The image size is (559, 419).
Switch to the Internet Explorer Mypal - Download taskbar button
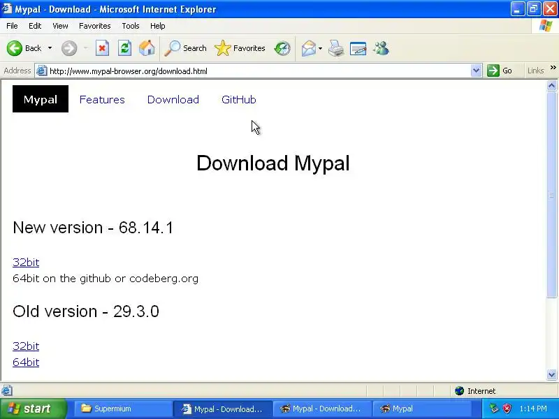point(222,409)
